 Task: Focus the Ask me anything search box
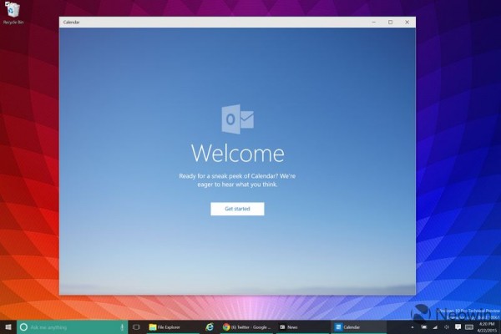click(72, 327)
